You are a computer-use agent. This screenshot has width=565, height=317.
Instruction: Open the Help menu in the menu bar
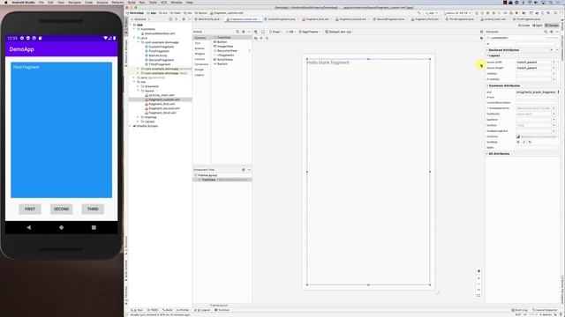189,2
